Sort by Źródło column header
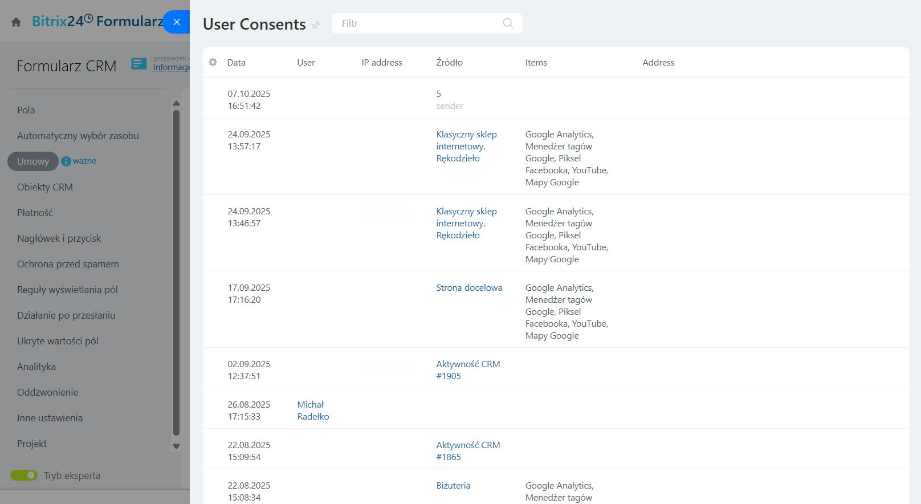 (449, 63)
